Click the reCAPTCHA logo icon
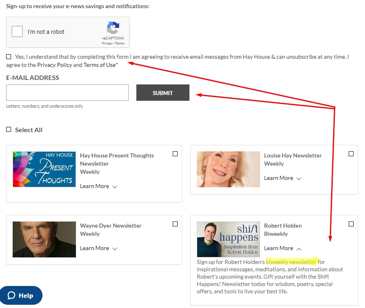This screenshot has width=365, height=308. [x=113, y=28]
